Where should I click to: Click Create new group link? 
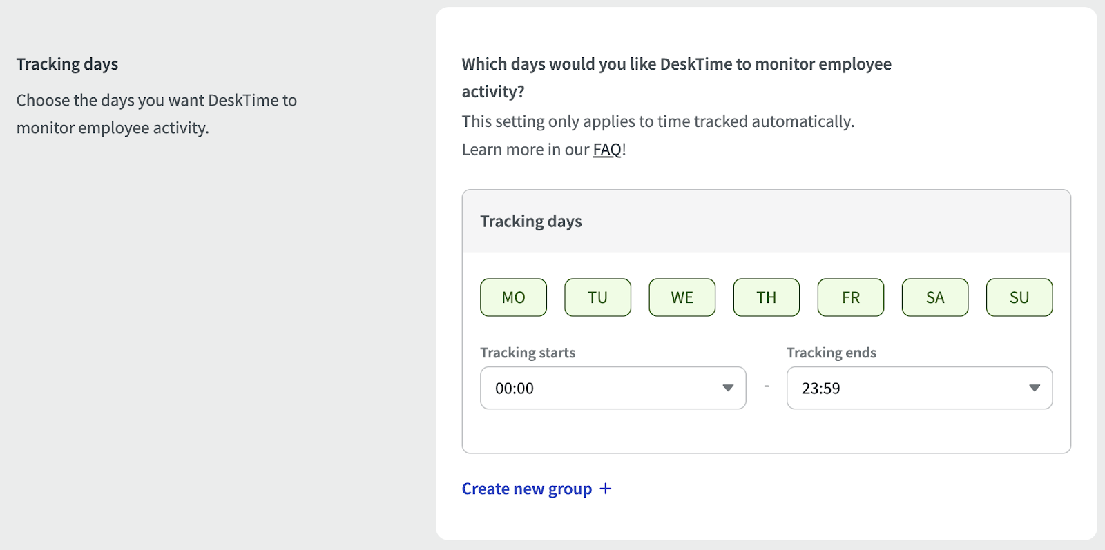pos(526,489)
